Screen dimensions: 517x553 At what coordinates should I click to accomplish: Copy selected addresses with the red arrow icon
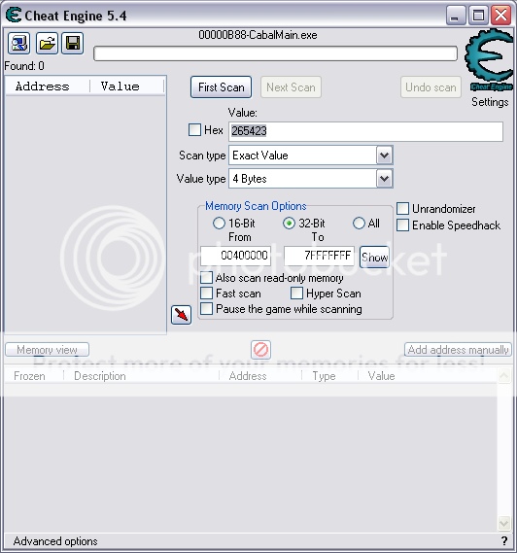click(182, 315)
